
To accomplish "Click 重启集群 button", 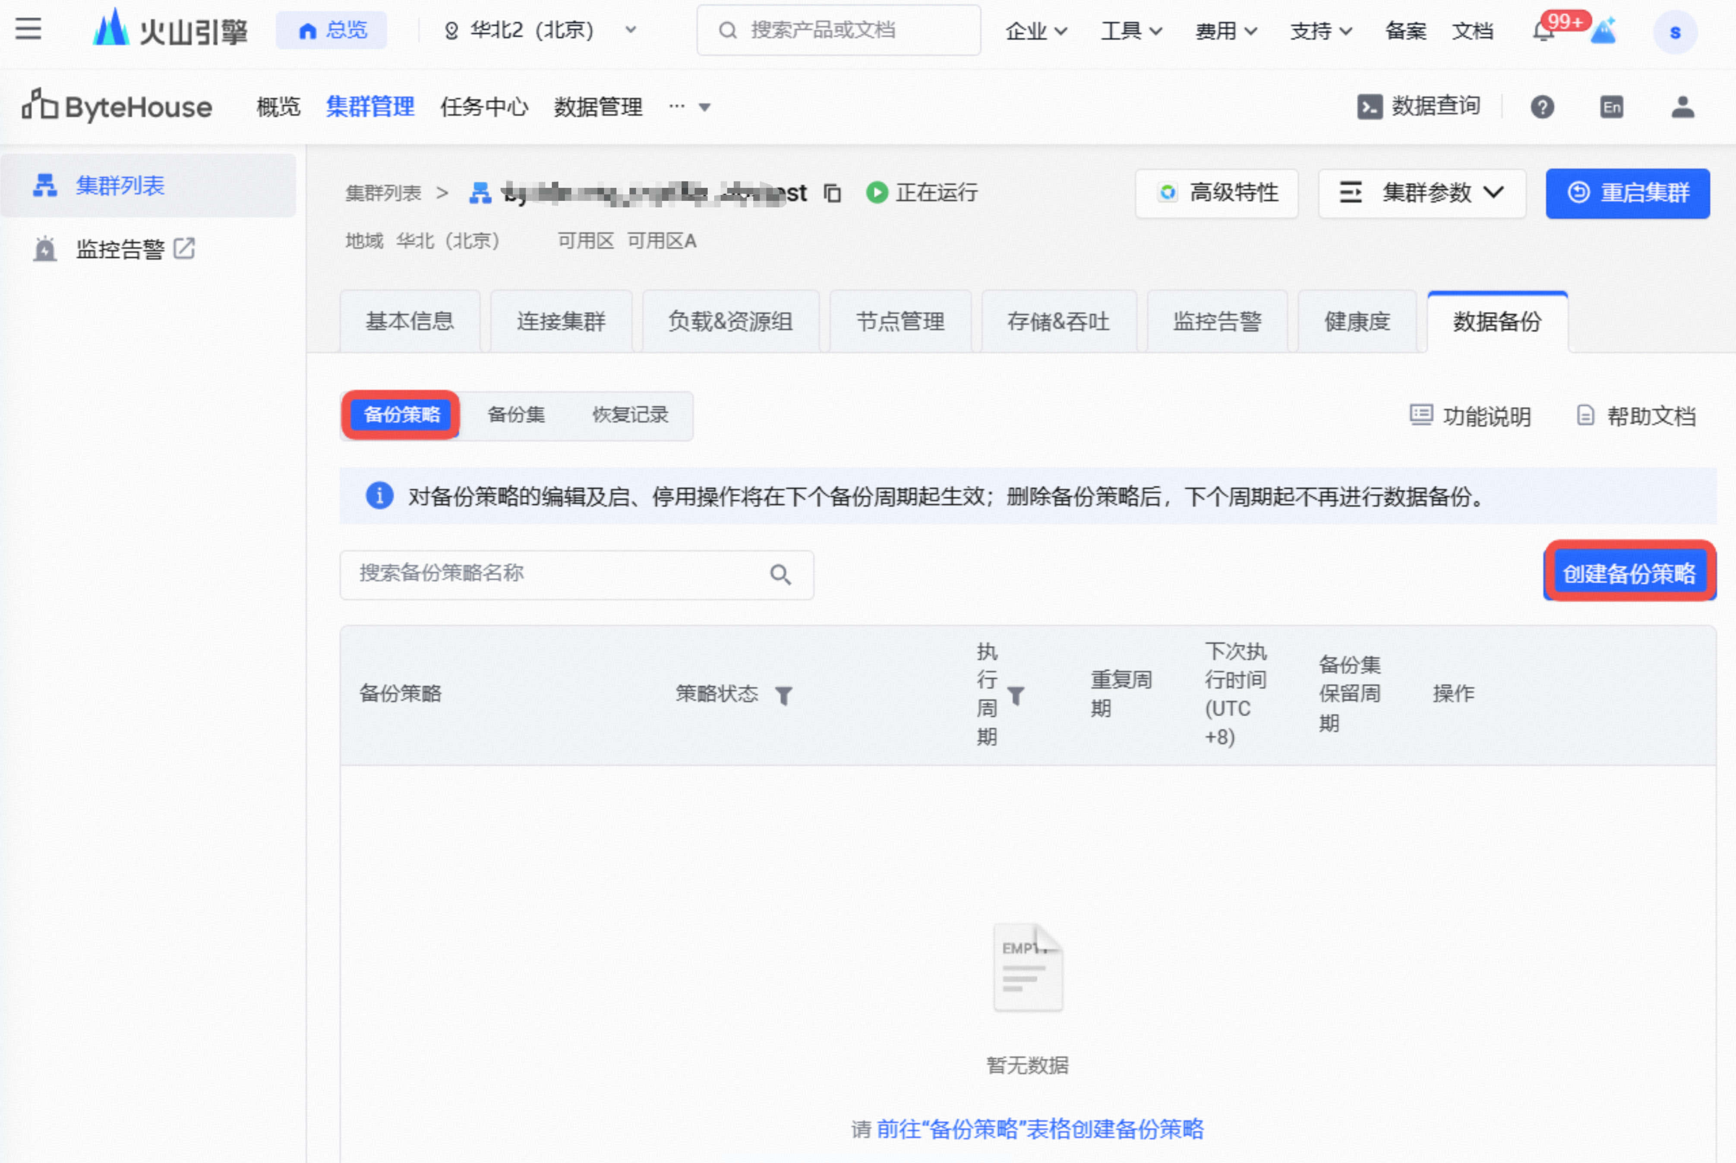I will coord(1628,193).
